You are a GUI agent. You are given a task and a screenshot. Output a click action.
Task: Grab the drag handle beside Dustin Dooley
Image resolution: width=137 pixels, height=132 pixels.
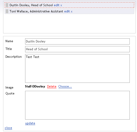pos(7,5)
